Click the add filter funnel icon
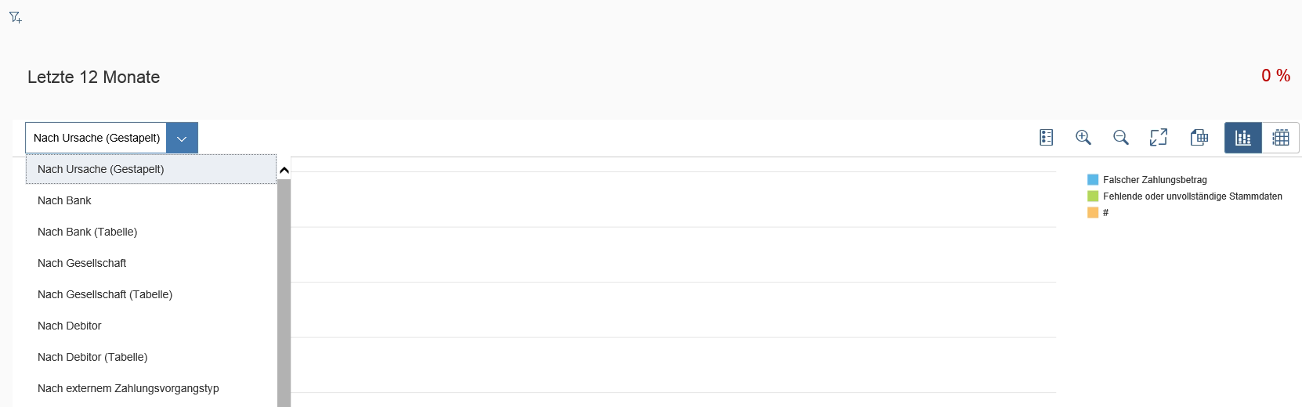Viewport: 1302px width, 407px height. (x=15, y=17)
